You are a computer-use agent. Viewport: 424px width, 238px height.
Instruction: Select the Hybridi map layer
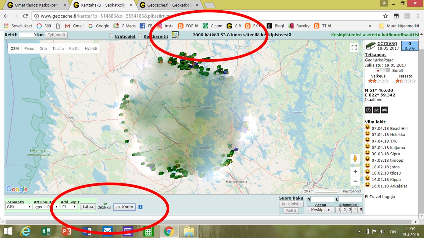click(91, 49)
